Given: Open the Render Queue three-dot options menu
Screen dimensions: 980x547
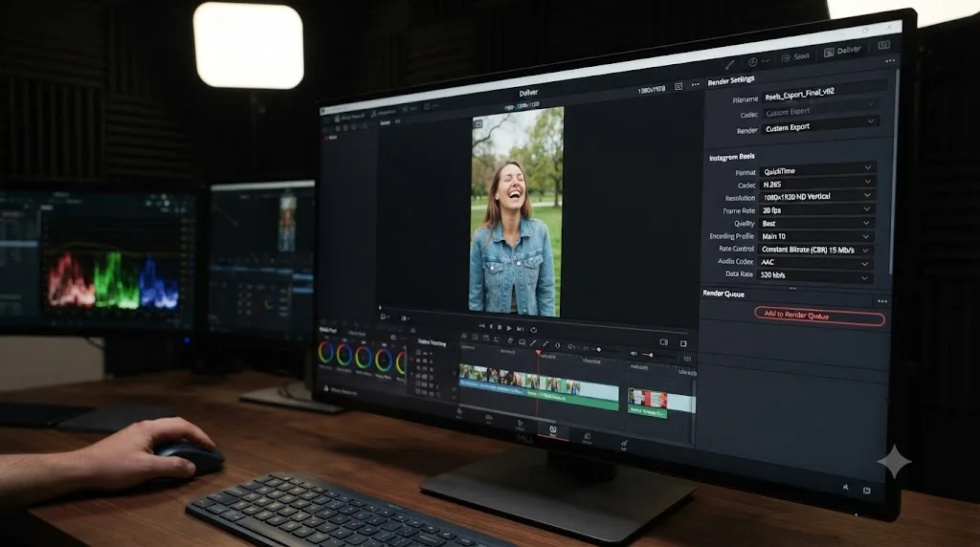Looking at the screenshot, I should click(881, 301).
